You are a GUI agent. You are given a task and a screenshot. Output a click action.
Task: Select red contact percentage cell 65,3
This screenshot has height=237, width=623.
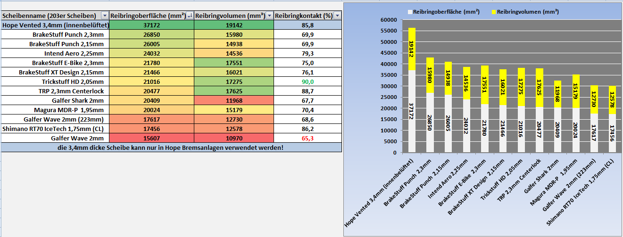pyautogui.click(x=307, y=138)
